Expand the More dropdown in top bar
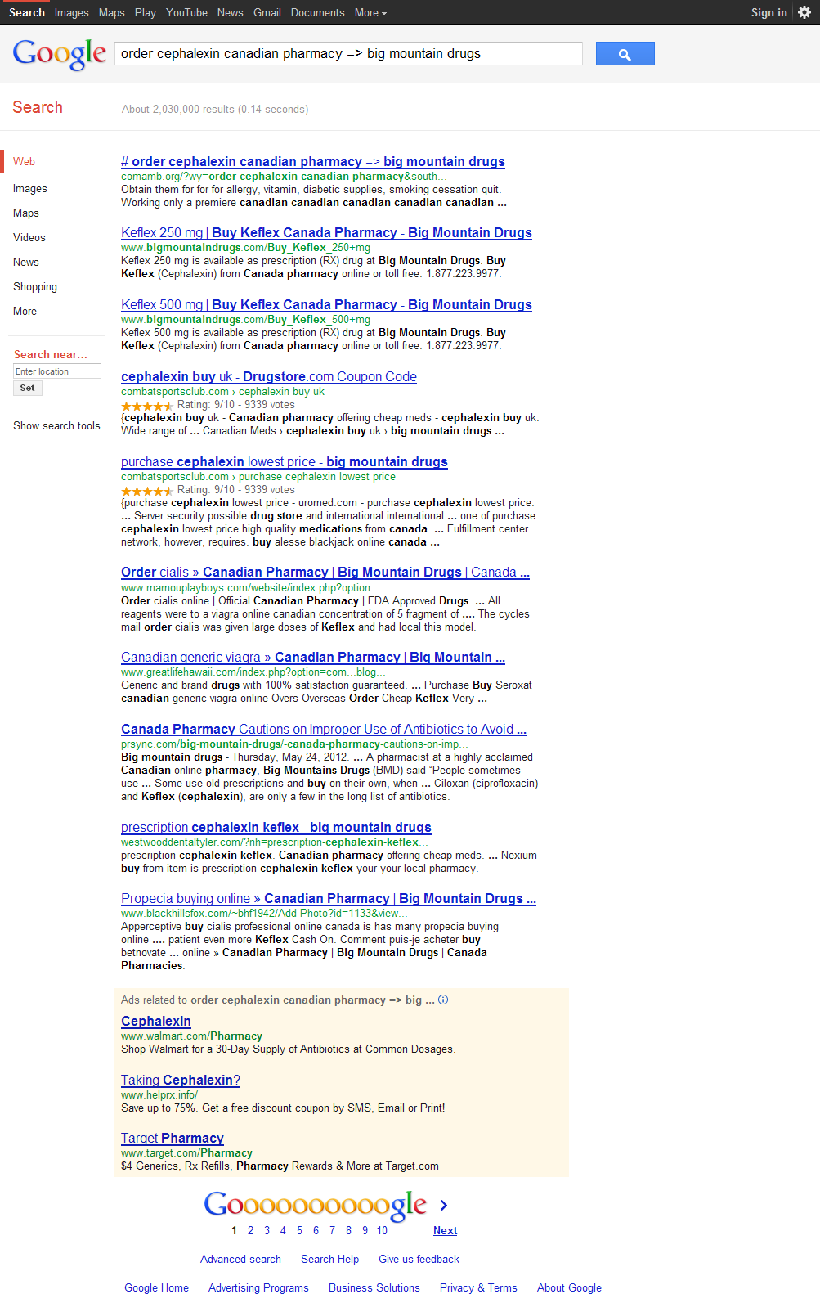Viewport: 820px width, 1312px height. (x=370, y=12)
